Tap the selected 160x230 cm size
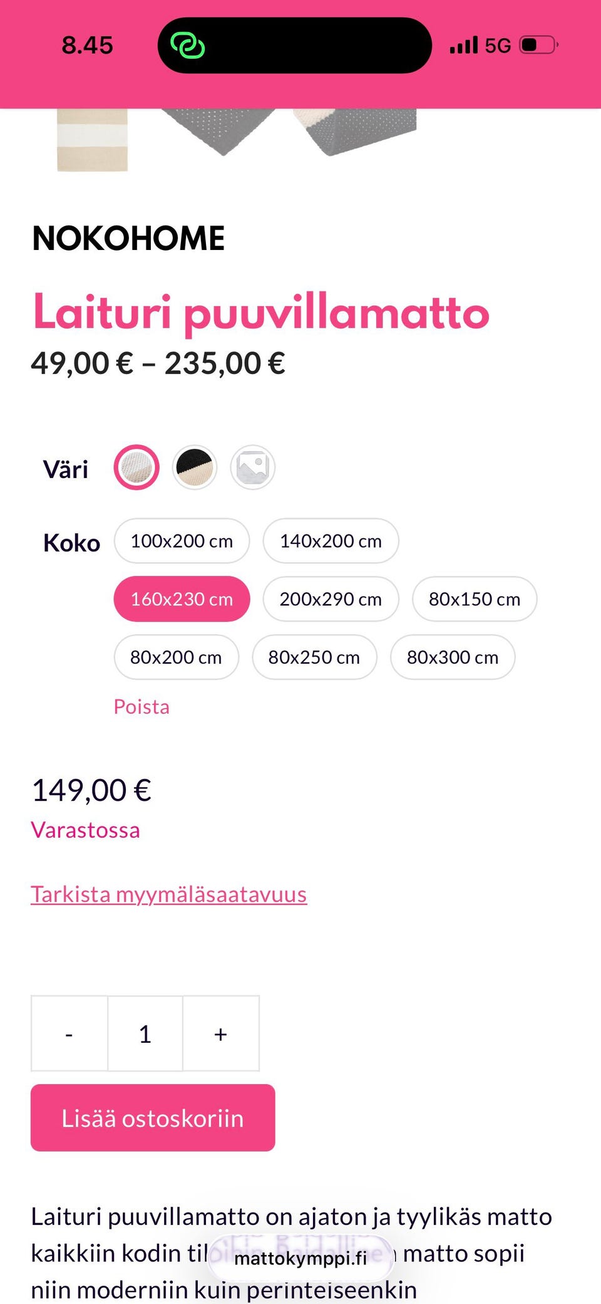601x1304 pixels. 182,599
